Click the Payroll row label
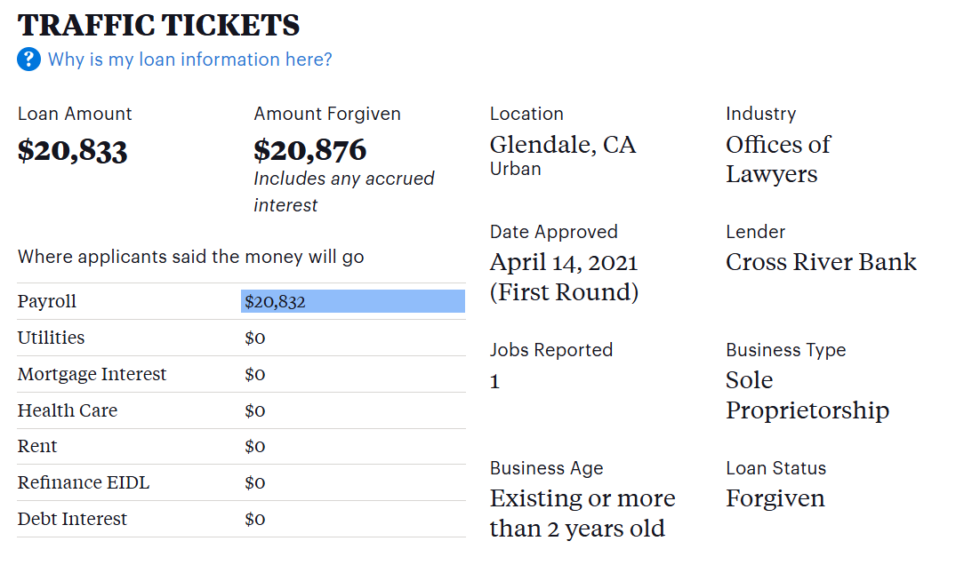Screen dimensions: 956x565 click(x=47, y=302)
